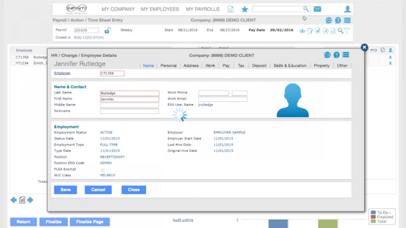This screenshot has height=228, width=406.
Task: Switch to the Pay tab
Action: coord(226,65)
